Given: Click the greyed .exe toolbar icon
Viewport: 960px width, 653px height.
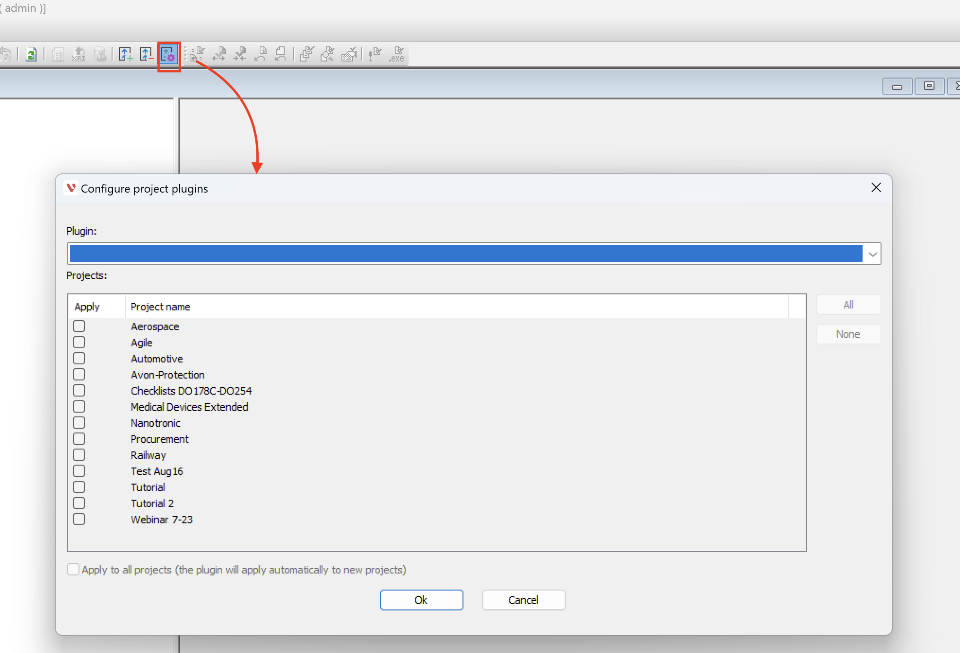Looking at the screenshot, I should tap(397, 54).
